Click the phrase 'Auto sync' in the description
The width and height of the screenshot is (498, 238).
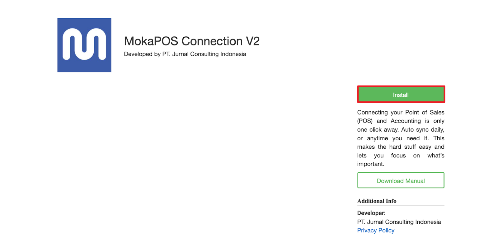coord(415,130)
